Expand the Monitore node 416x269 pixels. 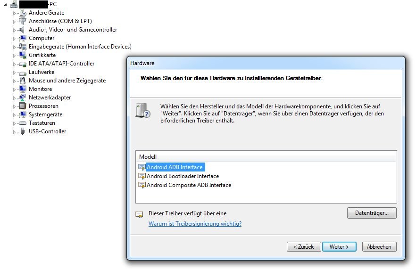14,90
